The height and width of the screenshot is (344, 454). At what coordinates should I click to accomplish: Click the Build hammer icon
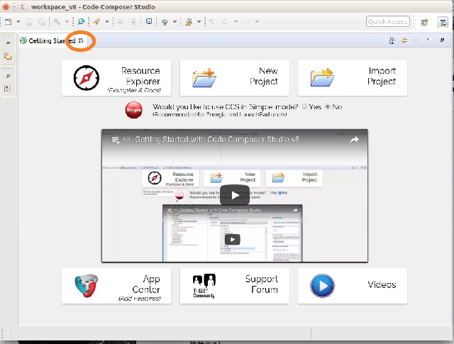click(57, 22)
